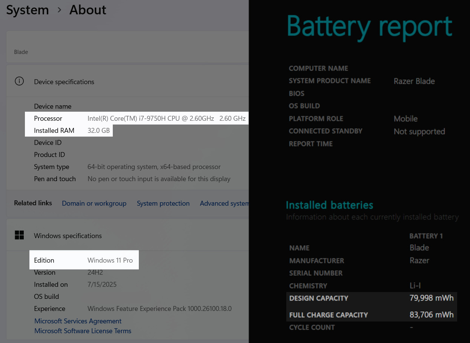Open Advanced system settings link
The height and width of the screenshot is (343, 470).
(224, 203)
